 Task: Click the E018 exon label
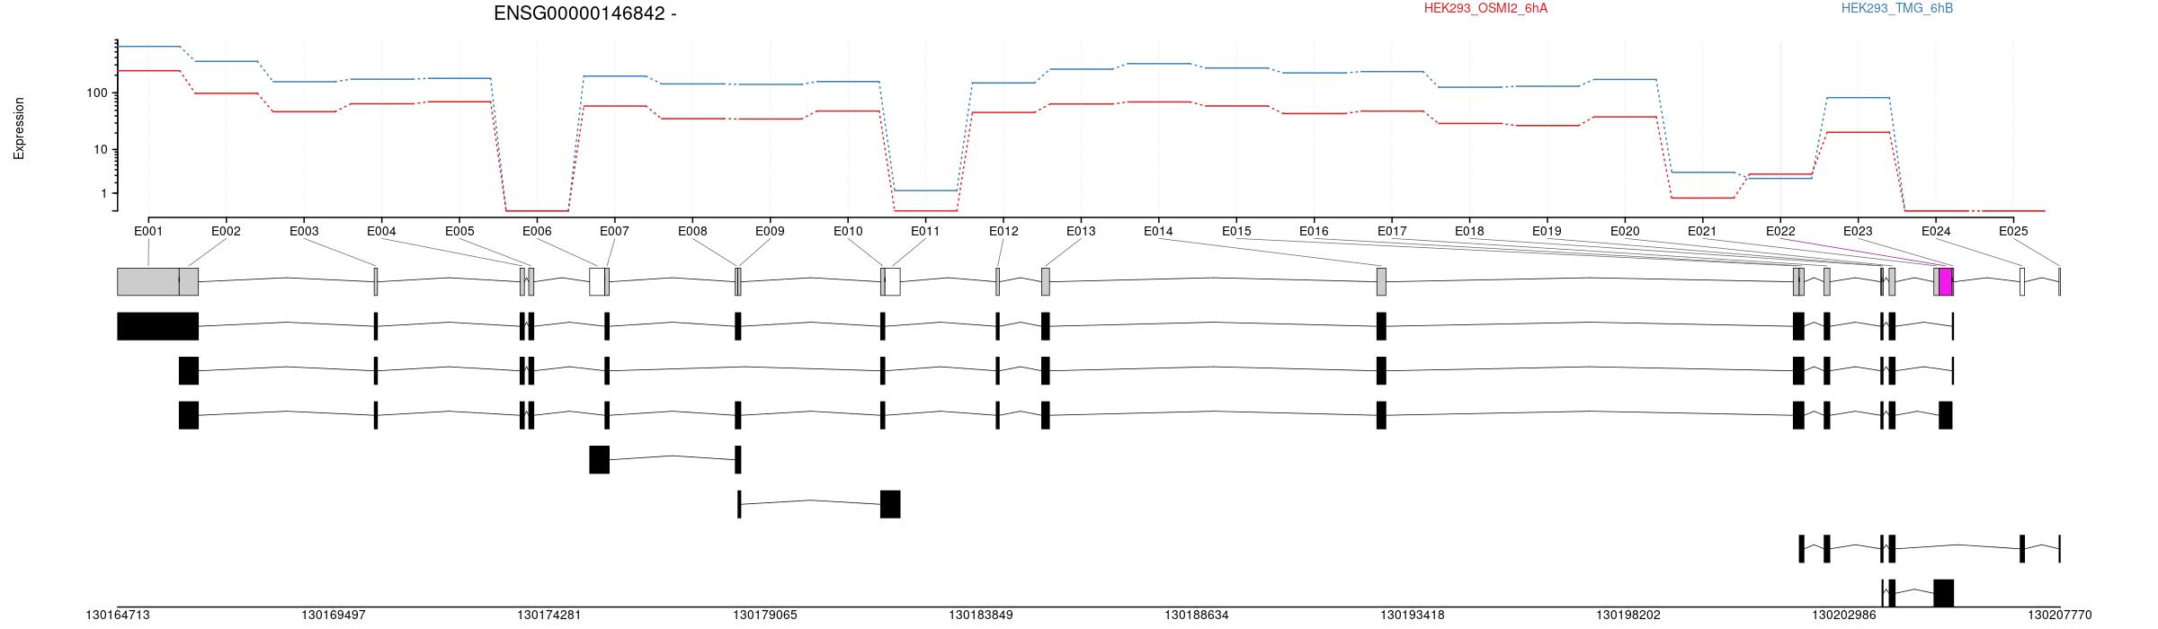pos(1469,231)
